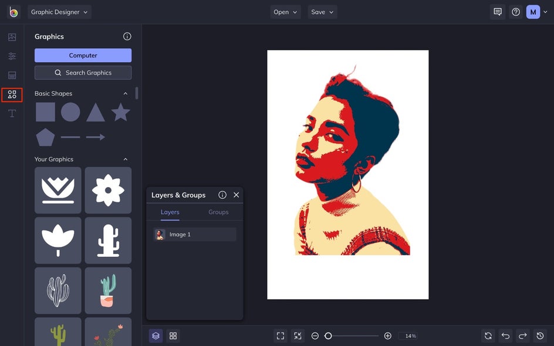554x346 pixels.
Task: Add the circle basic shape
Action: [x=70, y=112]
